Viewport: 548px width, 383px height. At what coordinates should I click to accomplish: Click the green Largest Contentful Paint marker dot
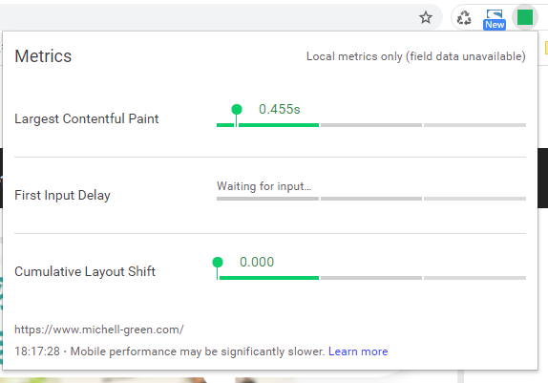[x=237, y=110]
